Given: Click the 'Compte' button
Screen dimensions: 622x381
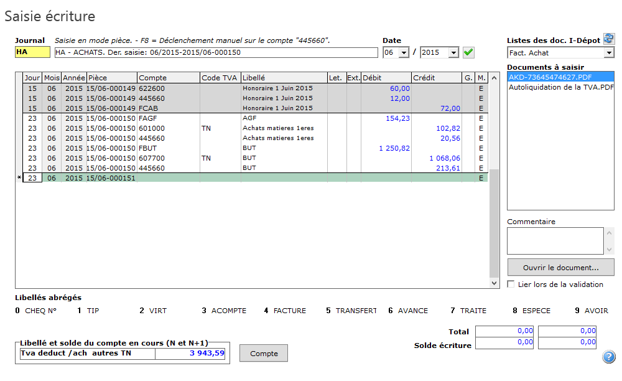Looking at the screenshot, I should (263, 354).
